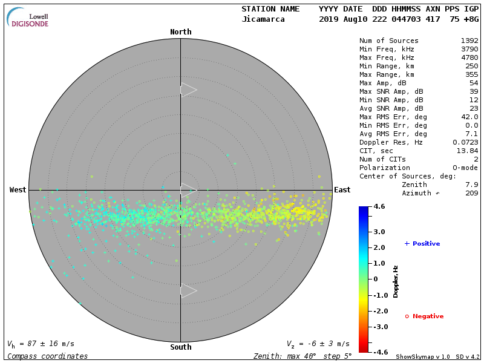The image size is (484, 363).
Task: Click the Vz vertical velocity readout
Action: coord(318,344)
